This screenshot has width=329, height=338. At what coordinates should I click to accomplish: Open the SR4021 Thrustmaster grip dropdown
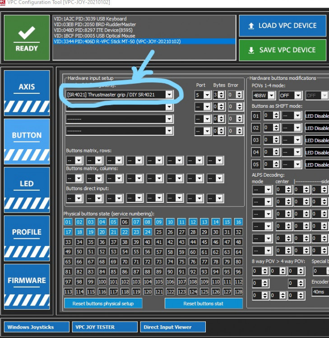pyautogui.click(x=169, y=95)
